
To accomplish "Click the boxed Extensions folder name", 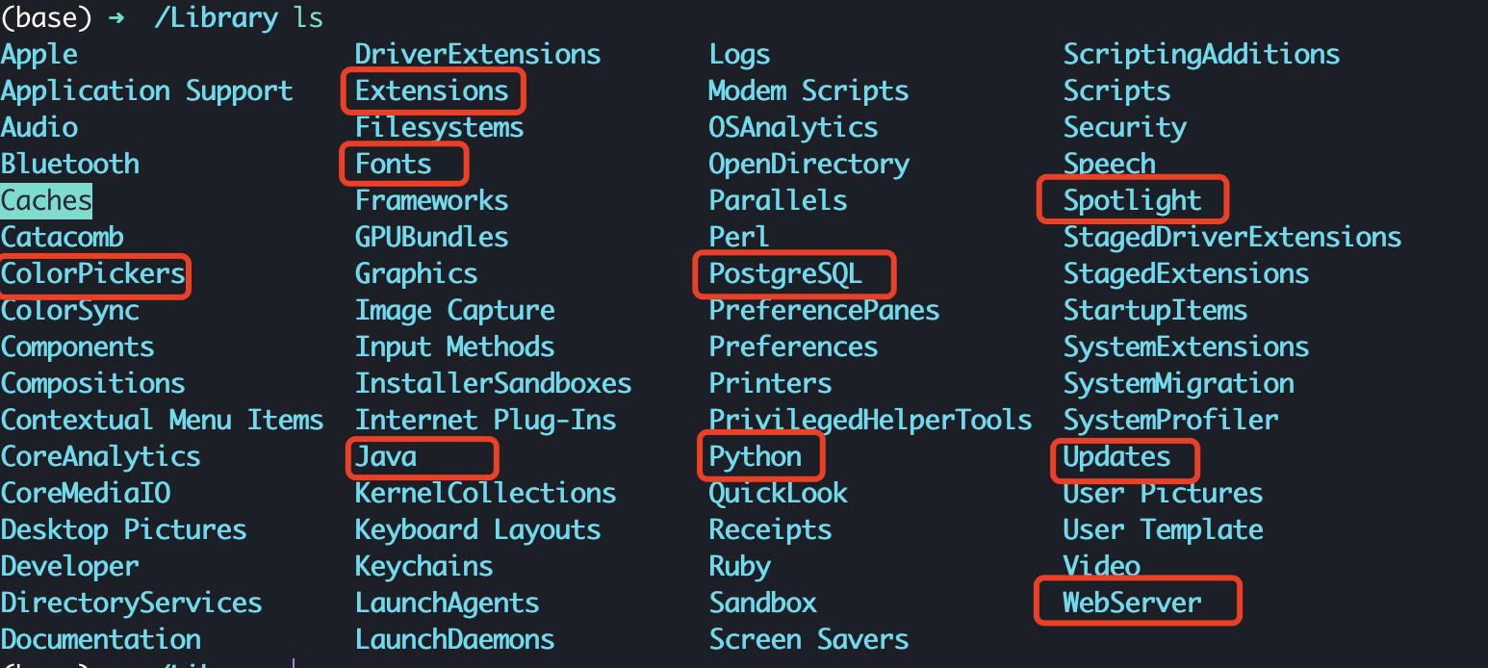I will point(431,91).
